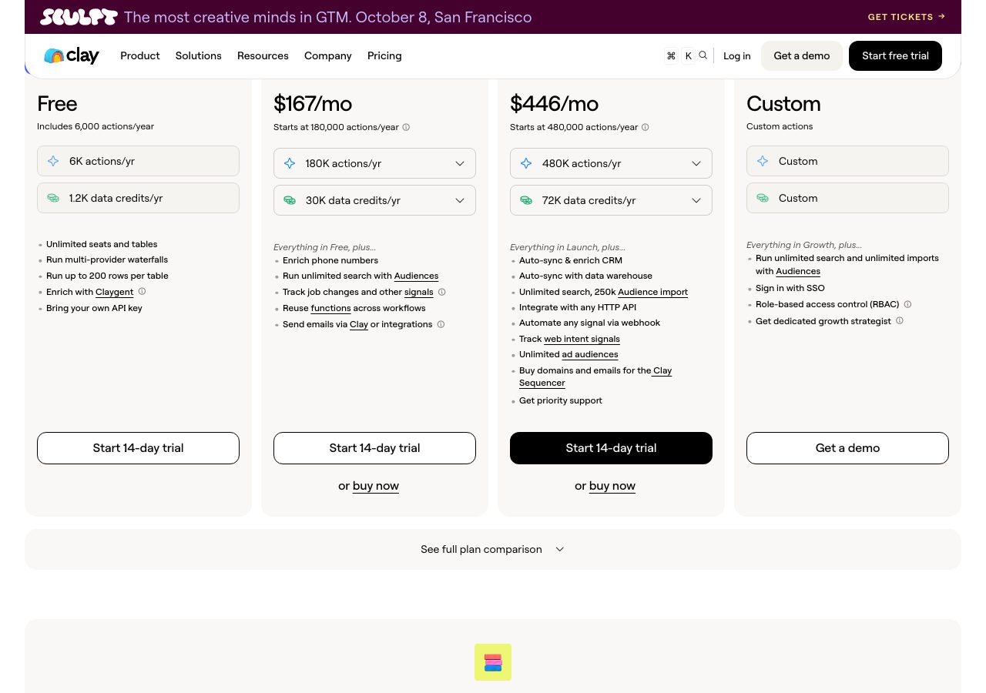Click the Command key shortcut badge
Image resolution: width=986 pixels, height=693 pixels.
(x=671, y=55)
